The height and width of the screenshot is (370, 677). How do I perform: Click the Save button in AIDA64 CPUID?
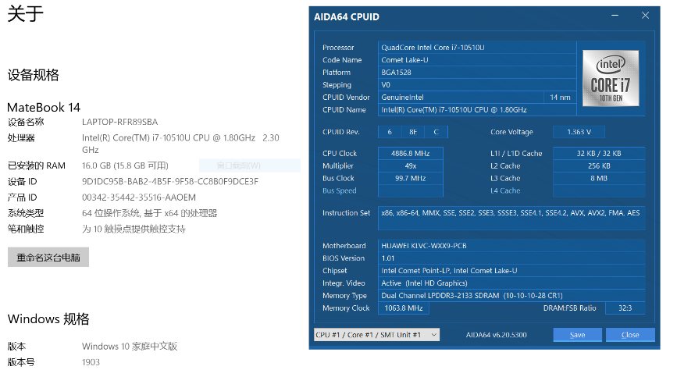(x=577, y=335)
